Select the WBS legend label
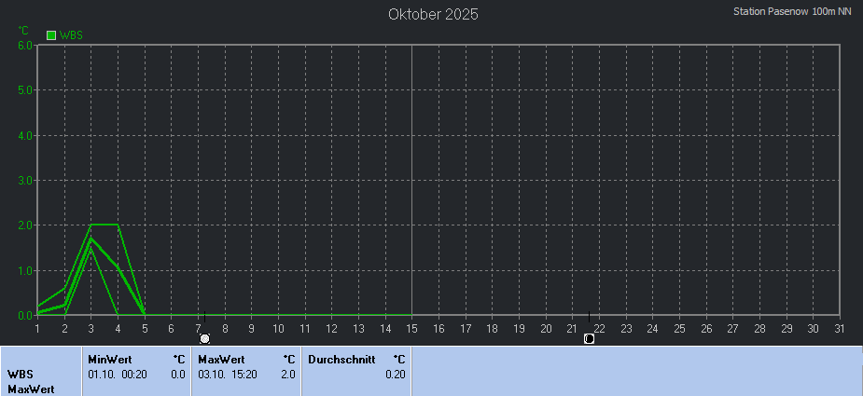The width and height of the screenshot is (863, 396). coord(71,35)
